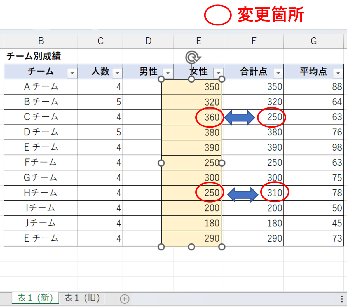Open the 平均点 column filter dropdown
The width and height of the screenshot is (347, 307).
(338, 73)
